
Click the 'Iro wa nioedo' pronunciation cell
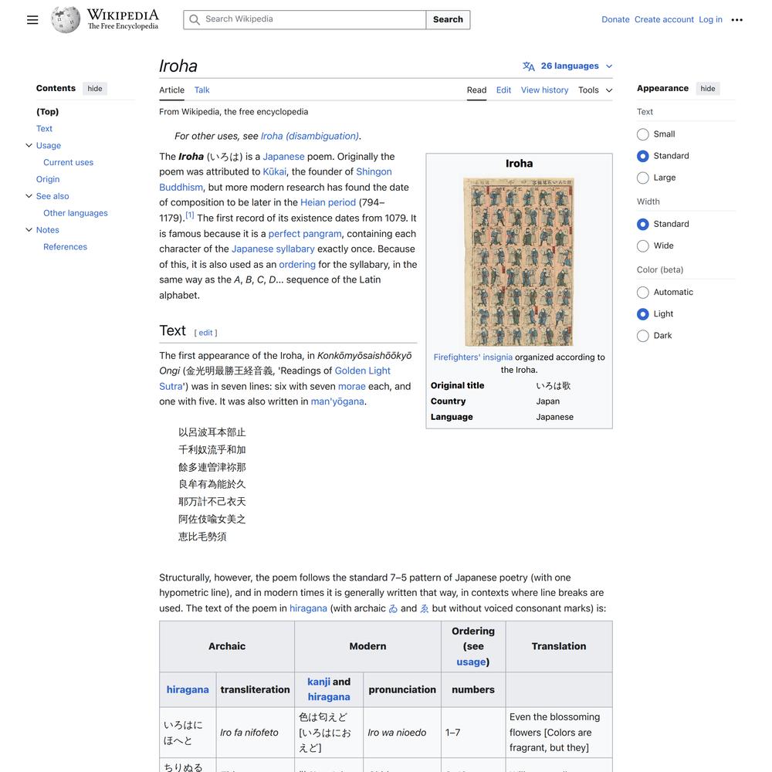[x=401, y=733]
